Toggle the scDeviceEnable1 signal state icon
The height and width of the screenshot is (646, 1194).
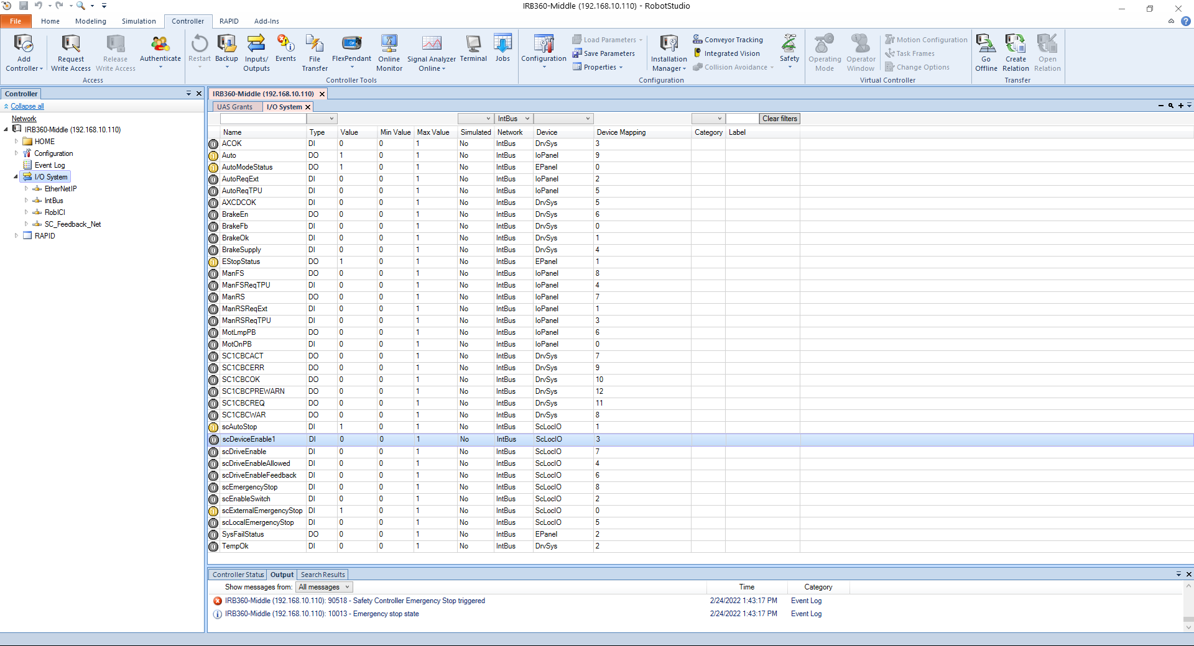pos(213,439)
